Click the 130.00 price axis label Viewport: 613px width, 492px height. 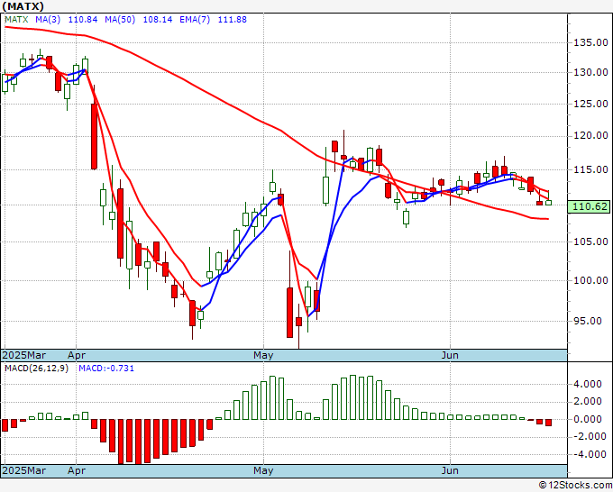coord(590,72)
